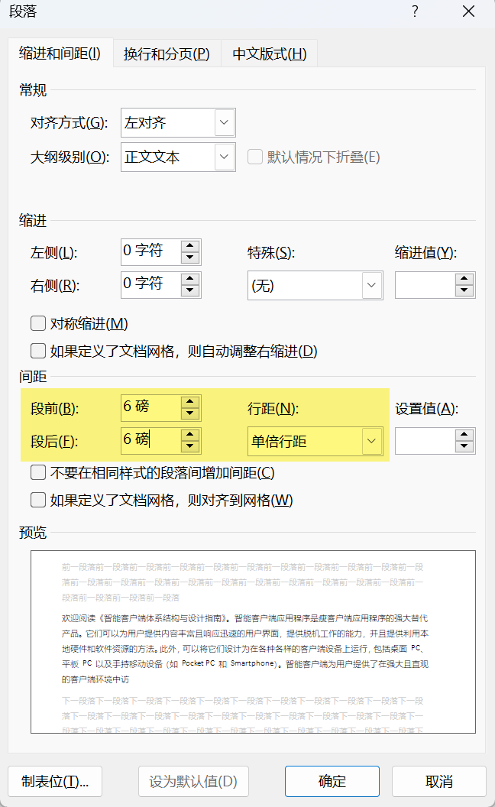495x807 pixels.
Task: Increase 段后 spacing with up arrow
Action: [190, 434]
